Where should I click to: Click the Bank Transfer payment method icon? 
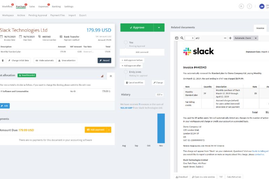coord(61,37)
